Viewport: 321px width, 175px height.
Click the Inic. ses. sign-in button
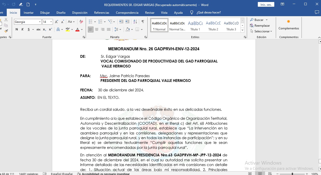coord(266,5)
